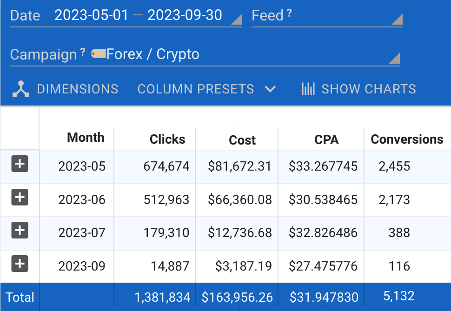Viewport: 451px width, 311px height.
Task: Click the Feed help question mark
Action: point(289,14)
